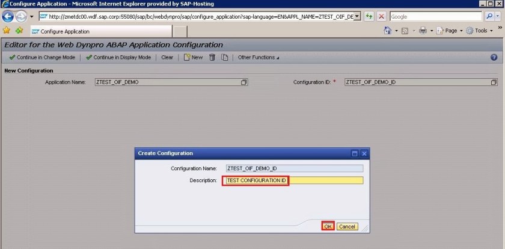Image resolution: width=505 pixels, height=249 pixels.
Task: Select the Configure Application browser tab
Action: (x=101, y=31)
